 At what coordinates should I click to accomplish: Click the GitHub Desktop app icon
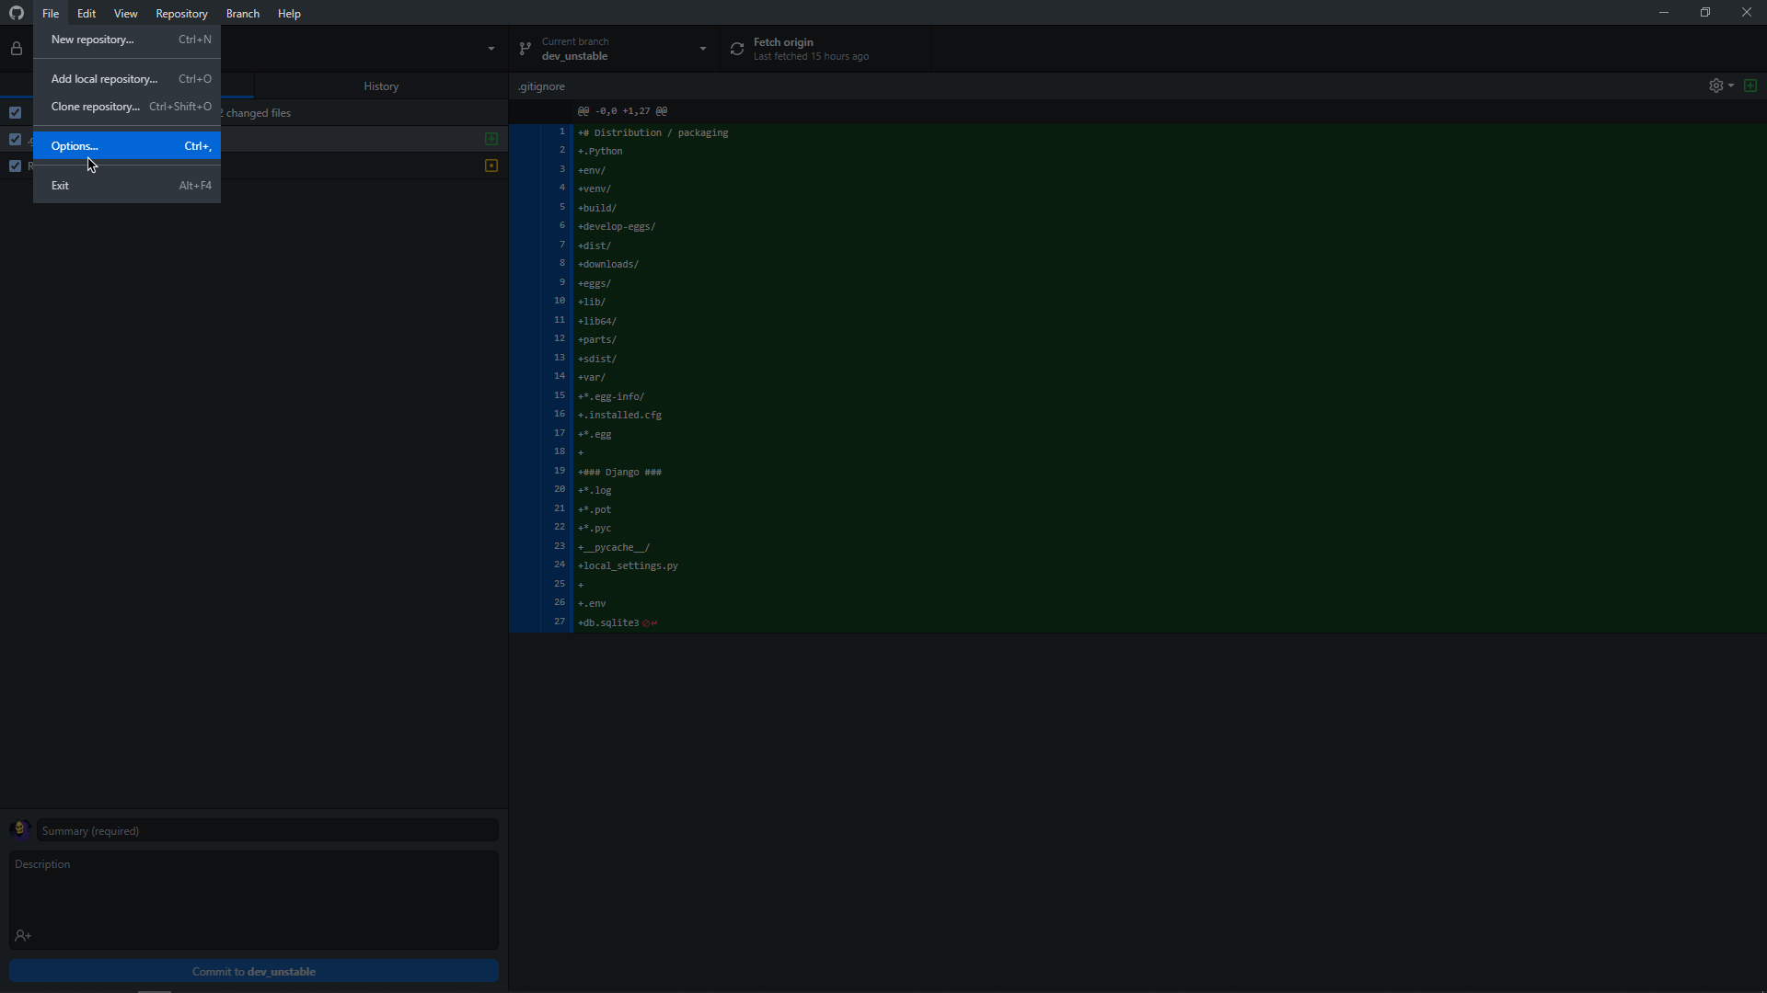pos(16,12)
